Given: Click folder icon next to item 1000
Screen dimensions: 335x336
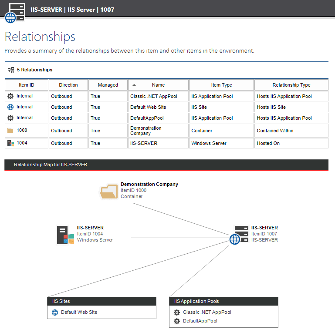Looking at the screenshot, I should (x=10, y=130).
